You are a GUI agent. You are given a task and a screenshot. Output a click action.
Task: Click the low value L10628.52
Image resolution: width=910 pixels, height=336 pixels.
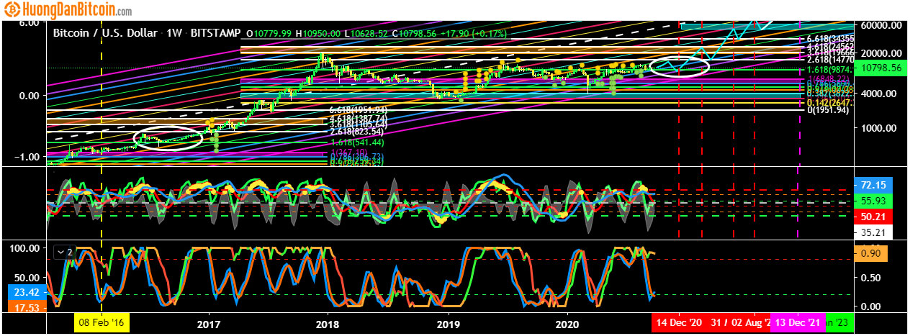pyautogui.click(x=367, y=33)
